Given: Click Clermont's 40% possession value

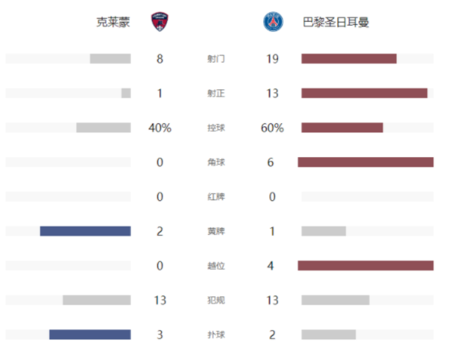Looking at the screenshot, I should click(160, 128).
